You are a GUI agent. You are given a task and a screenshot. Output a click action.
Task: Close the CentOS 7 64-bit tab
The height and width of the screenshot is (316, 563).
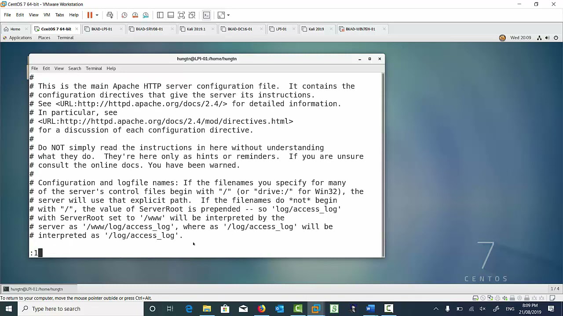[77, 29]
